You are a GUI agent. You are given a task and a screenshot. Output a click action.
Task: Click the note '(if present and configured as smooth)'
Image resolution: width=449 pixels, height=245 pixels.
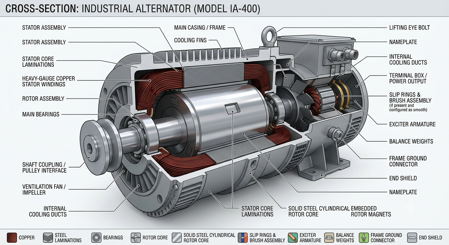409,108
